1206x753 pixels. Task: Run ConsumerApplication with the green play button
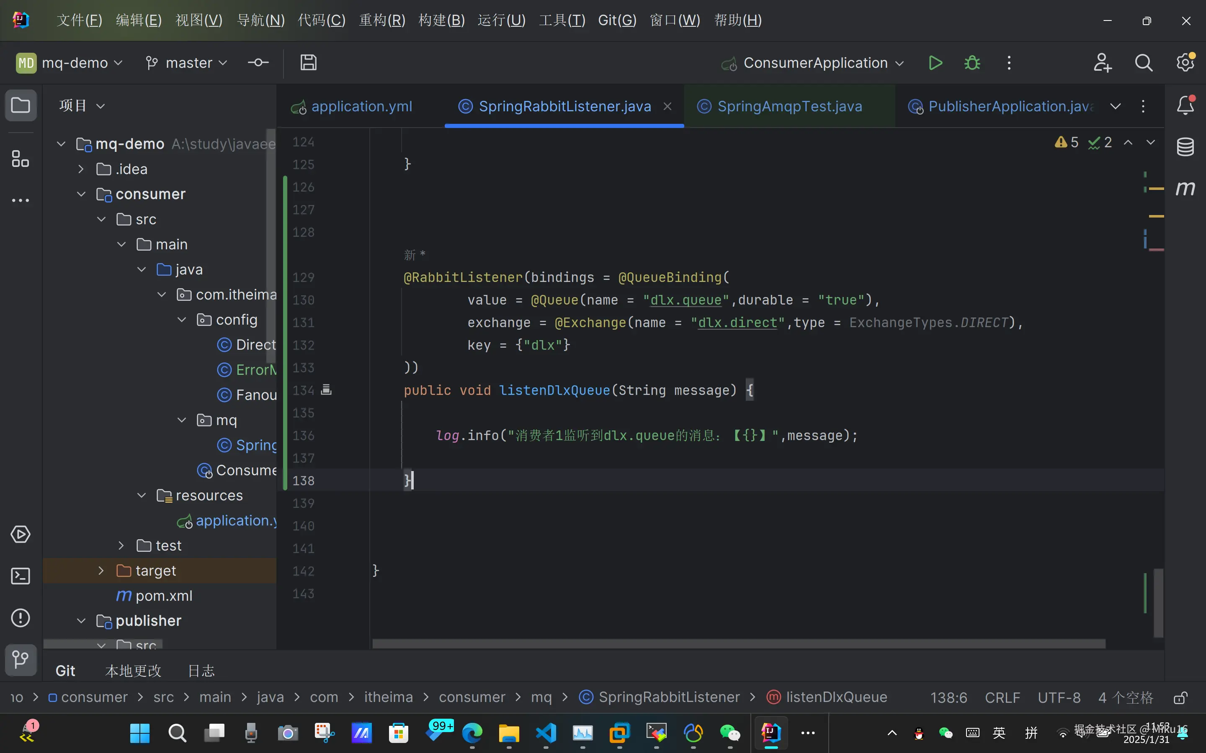pyautogui.click(x=935, y=63)
